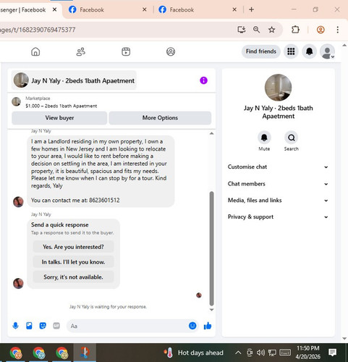Send a thumbs-up like

click(x=208, y=326)
